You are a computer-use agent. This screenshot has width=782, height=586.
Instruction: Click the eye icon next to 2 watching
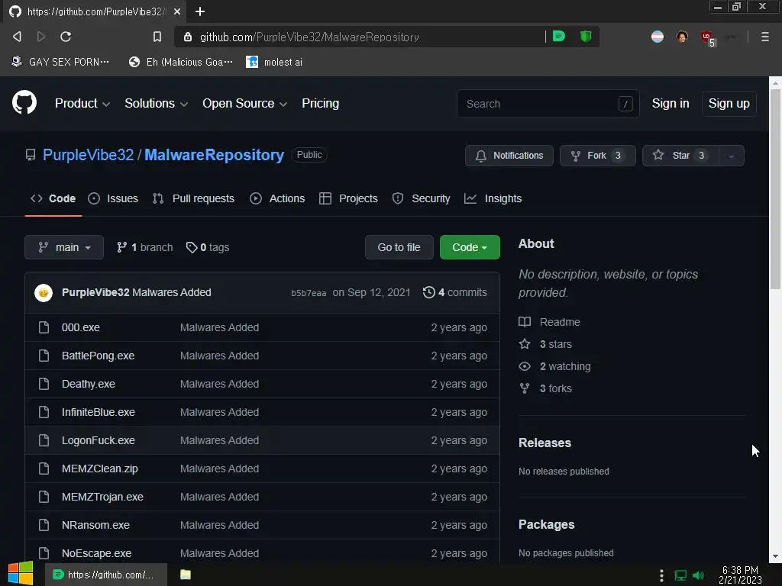click(525, 366)
